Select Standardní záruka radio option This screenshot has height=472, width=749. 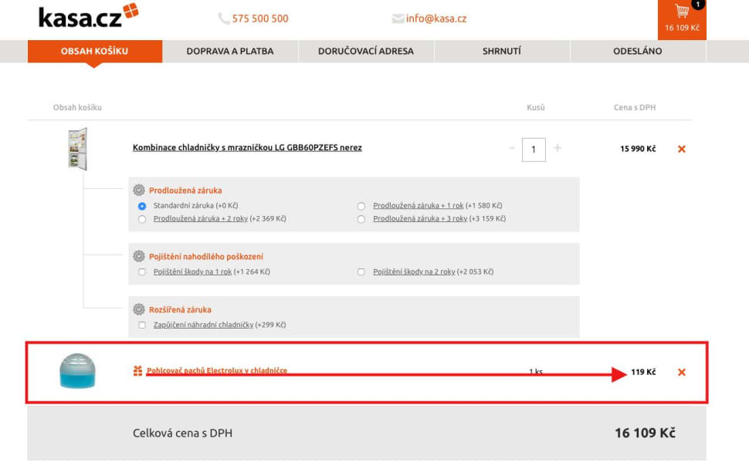(x=142, y=206)
